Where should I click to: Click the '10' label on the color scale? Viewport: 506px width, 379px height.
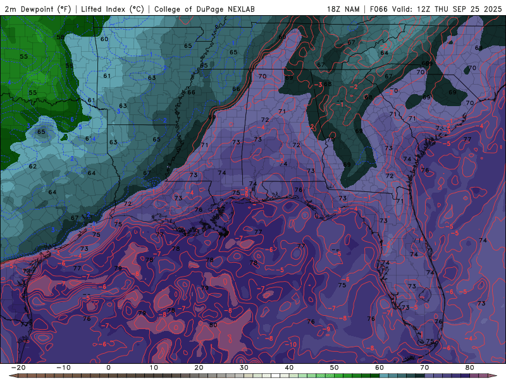pyautogui.click(x=154, y=368)
